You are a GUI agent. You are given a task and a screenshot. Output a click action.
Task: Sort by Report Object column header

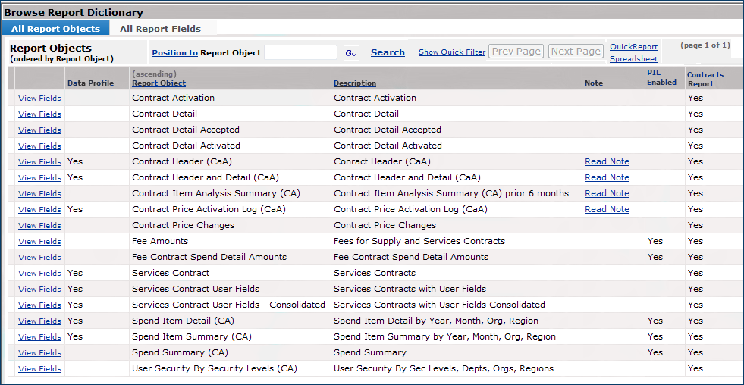tap(159, 83)
